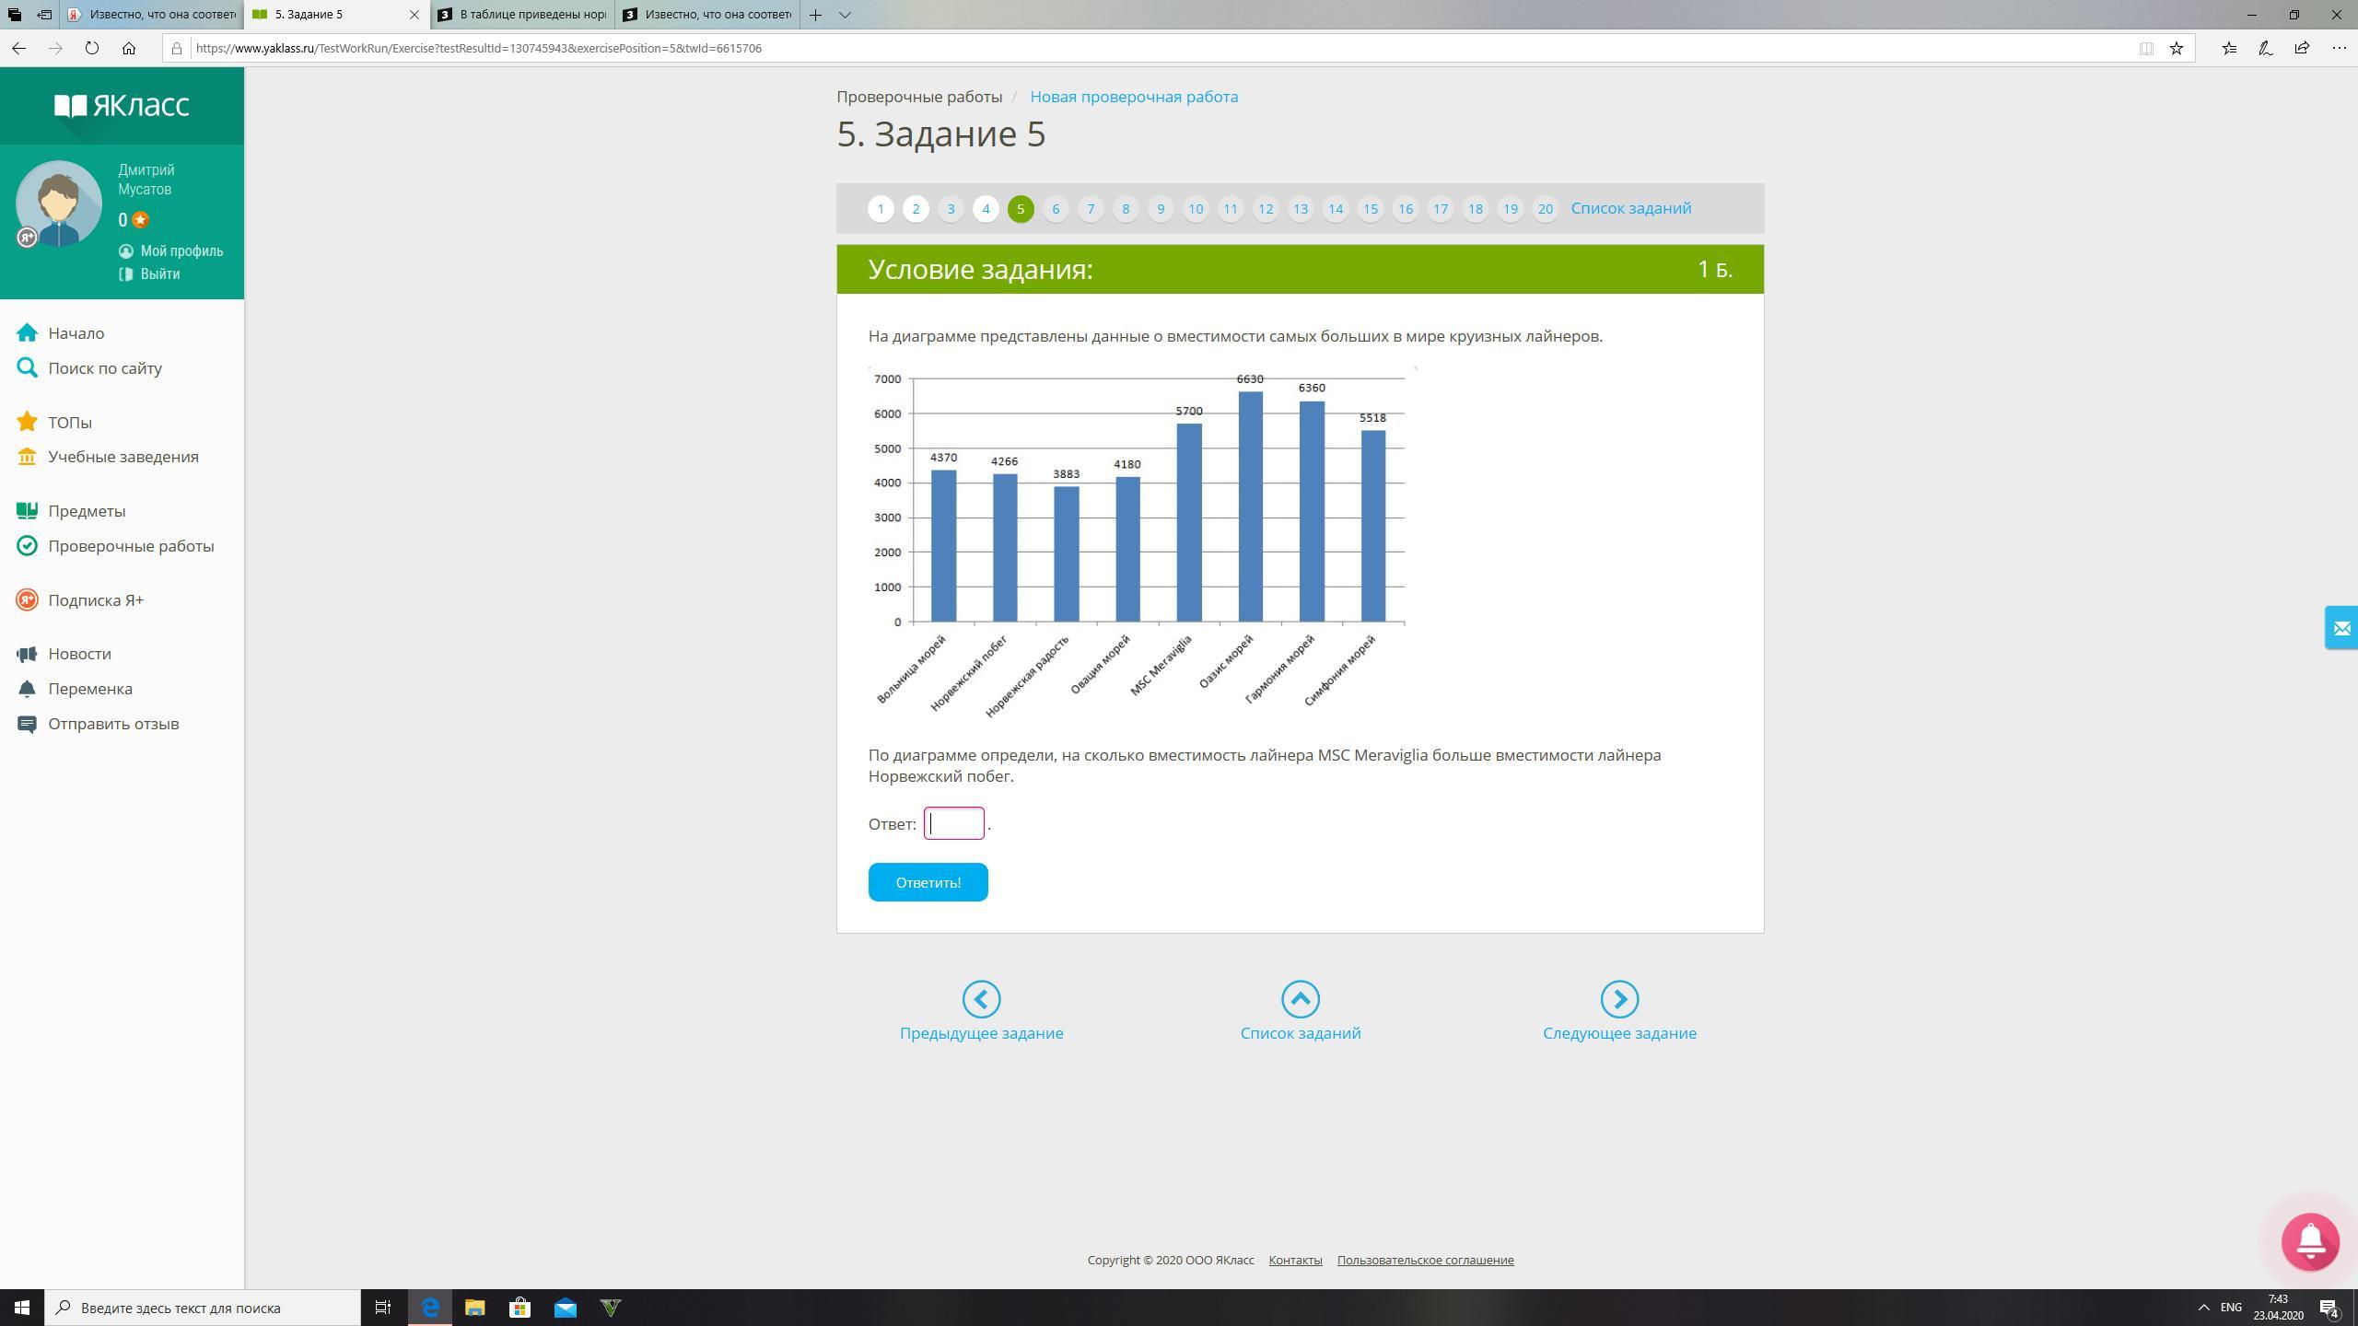Image resolution: width=2358 pixels, height=1326 pixels.
Task: Open ТОПы section
Action: (70, 423)
